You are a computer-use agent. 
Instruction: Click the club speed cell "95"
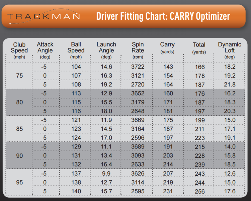[x=19, y=182]
